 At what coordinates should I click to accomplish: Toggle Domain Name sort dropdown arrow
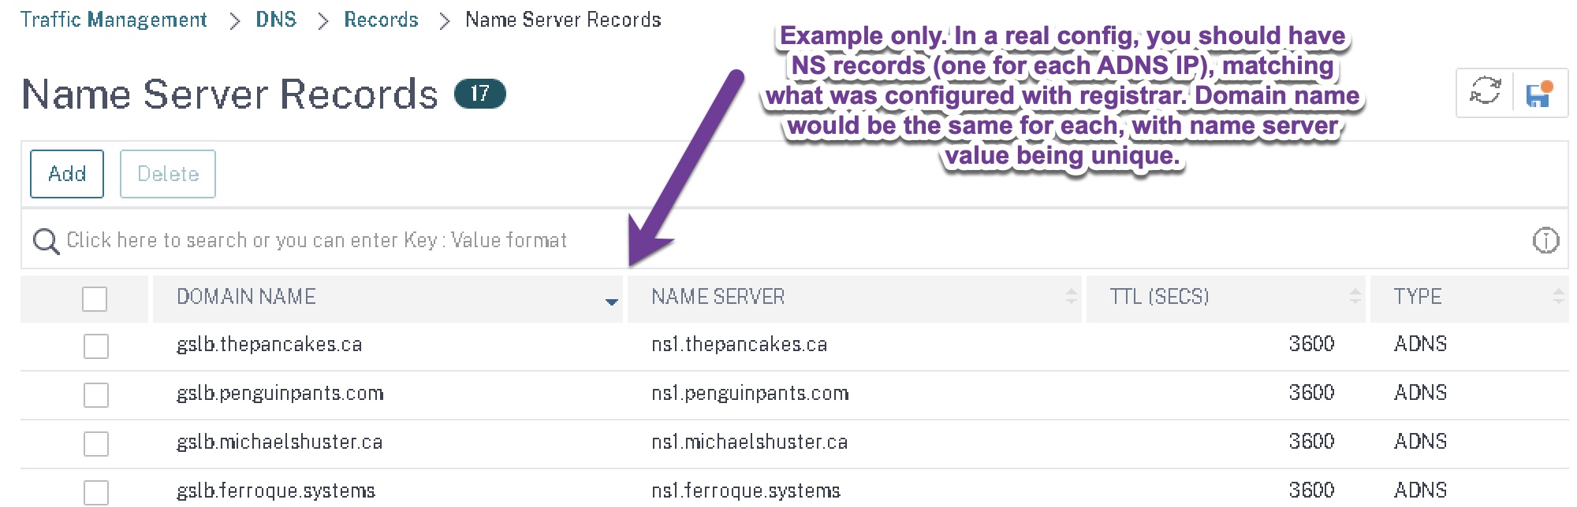click(x=611, y=301)
